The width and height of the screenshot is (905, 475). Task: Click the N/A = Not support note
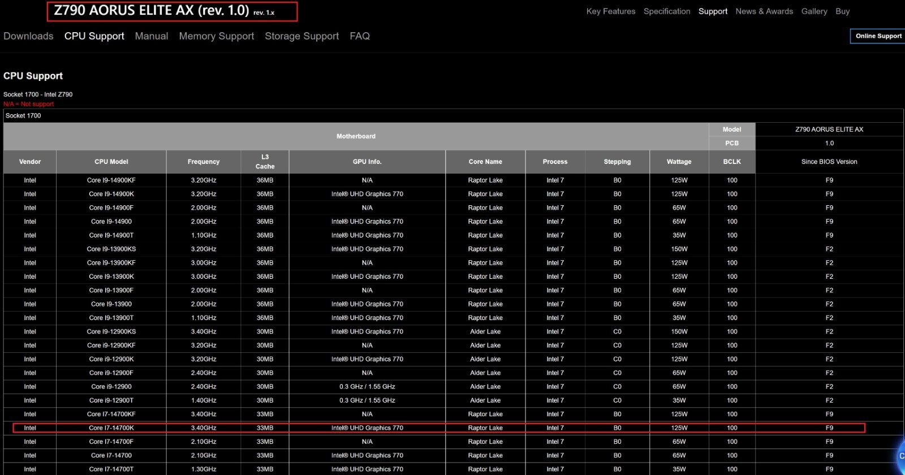pos(28,104)
